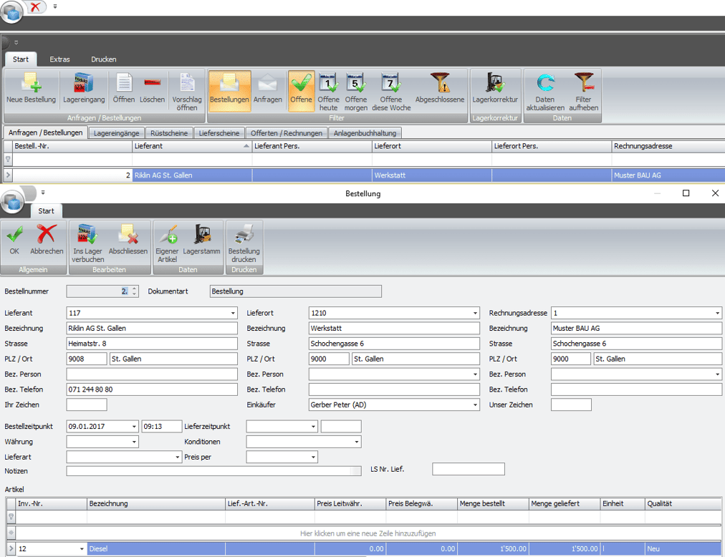Viewport: 725px width, 557px height.
Task: Open the Einkäufer Gerber Peter dropdown
Action: pos(475,405)
